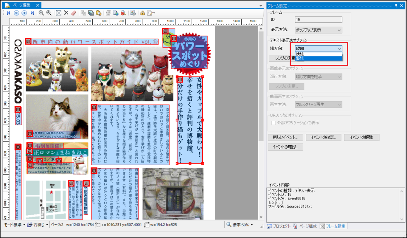
Task: Jump to the last page
Action: coord(32,13)
